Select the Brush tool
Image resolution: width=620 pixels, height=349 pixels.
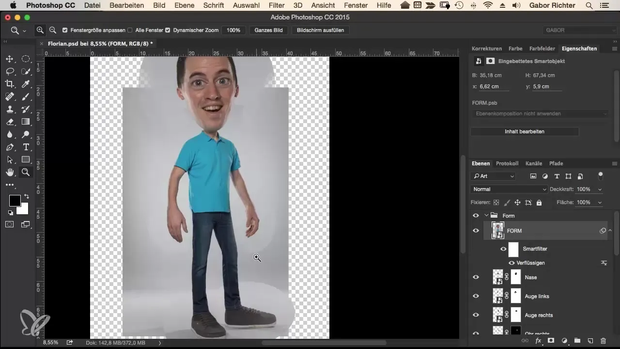(26, 96)
